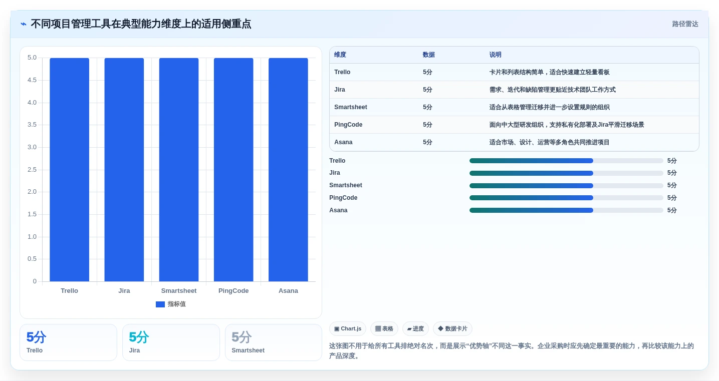Click the 2.5 y-axis tick label

click(x=32, y=170)
